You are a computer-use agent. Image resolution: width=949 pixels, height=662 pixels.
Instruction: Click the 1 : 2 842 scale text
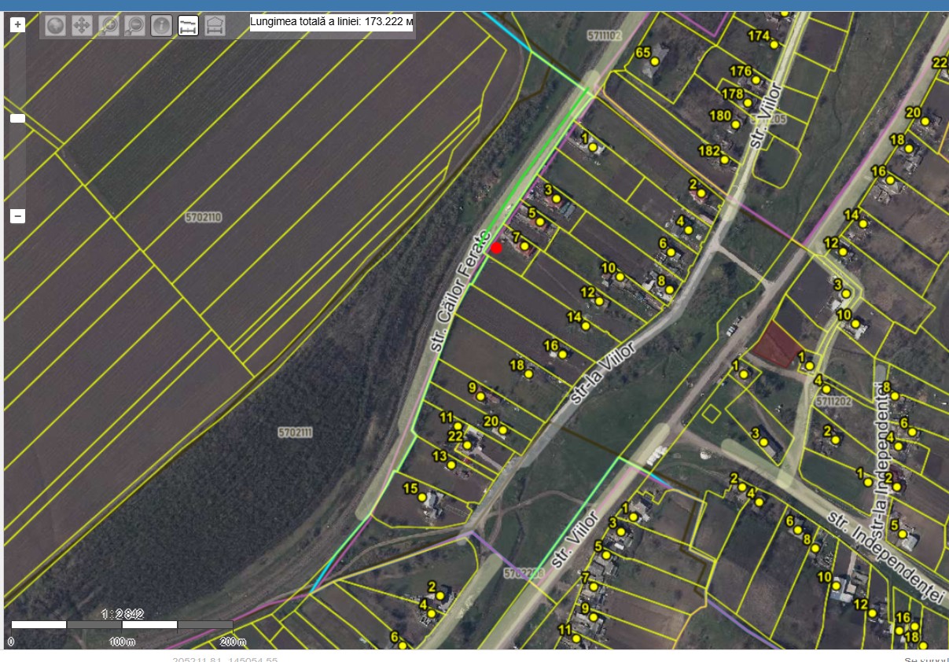[122, 614]
